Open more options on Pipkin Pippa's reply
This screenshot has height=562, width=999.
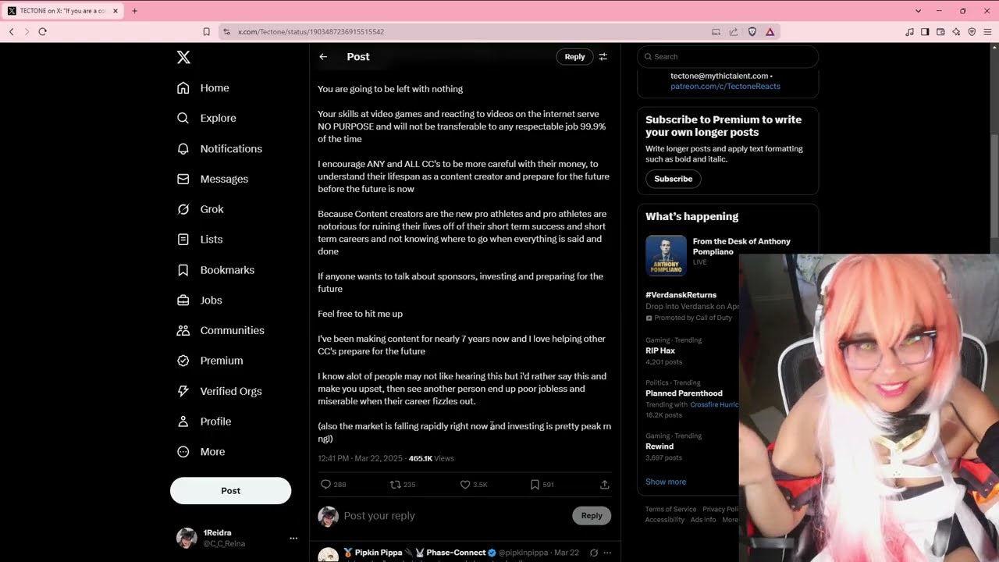pos(607,553)
